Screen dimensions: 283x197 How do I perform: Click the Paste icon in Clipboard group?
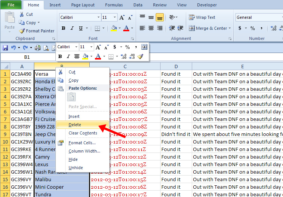click(x=9, y=18)
